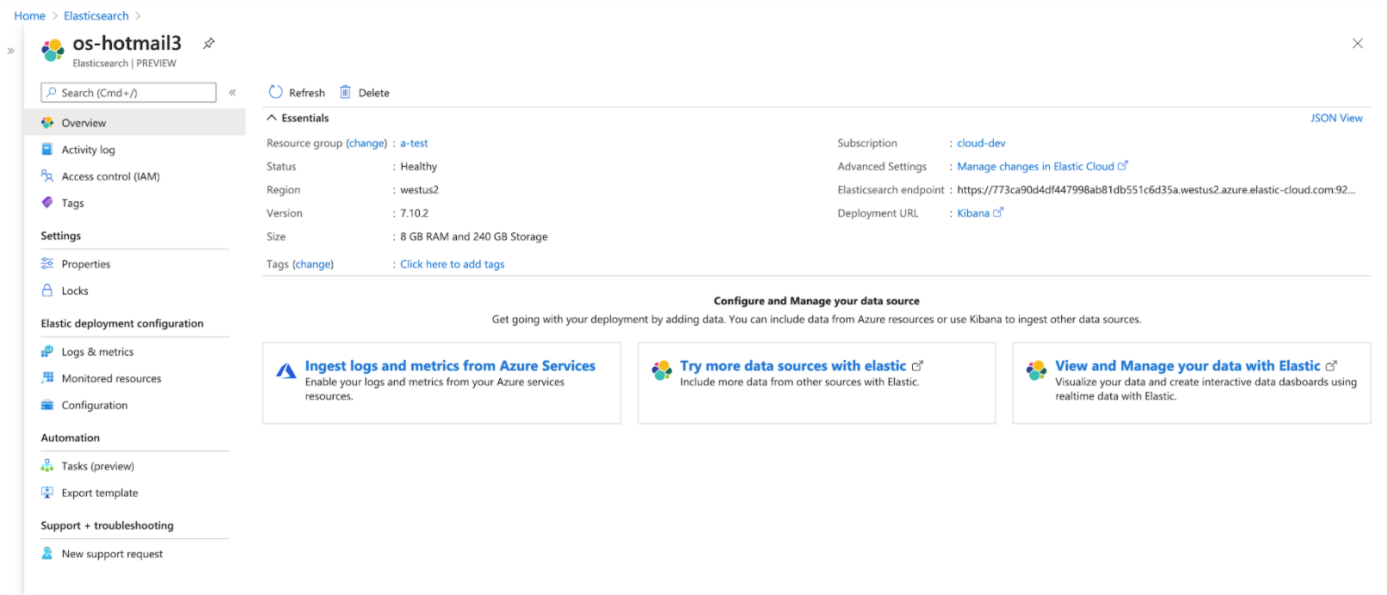Click the Locks padlock icon
Image resolution: width=1387 pixels, height=595 pixels.
click(47, 290)
